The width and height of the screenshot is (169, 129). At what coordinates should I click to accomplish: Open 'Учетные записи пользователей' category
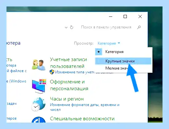point(68,63)
